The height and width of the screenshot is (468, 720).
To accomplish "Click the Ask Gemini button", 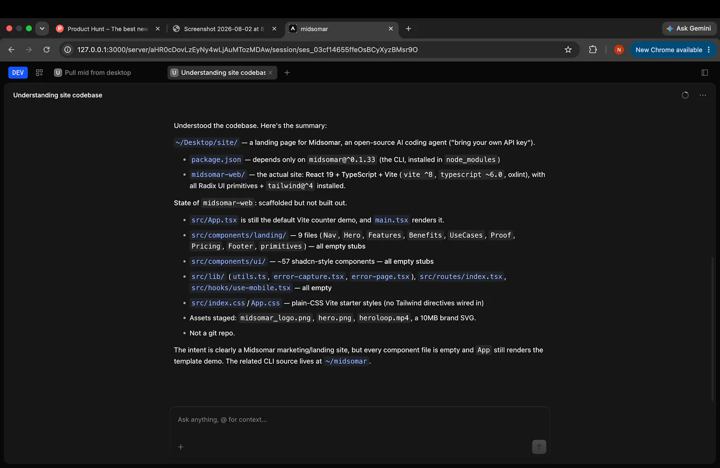I will 689,28.
